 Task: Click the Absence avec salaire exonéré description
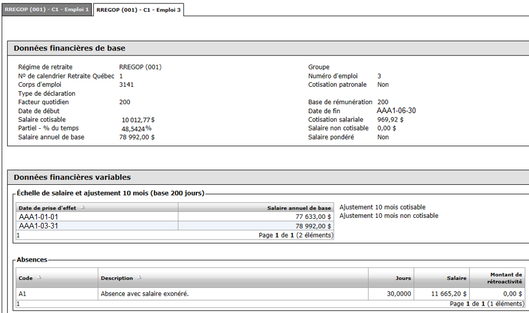click(145, 294)
